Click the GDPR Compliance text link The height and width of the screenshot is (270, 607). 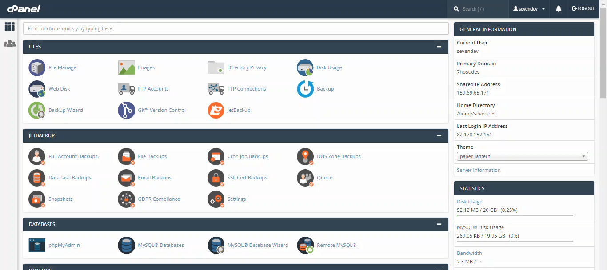click(159, 199)
